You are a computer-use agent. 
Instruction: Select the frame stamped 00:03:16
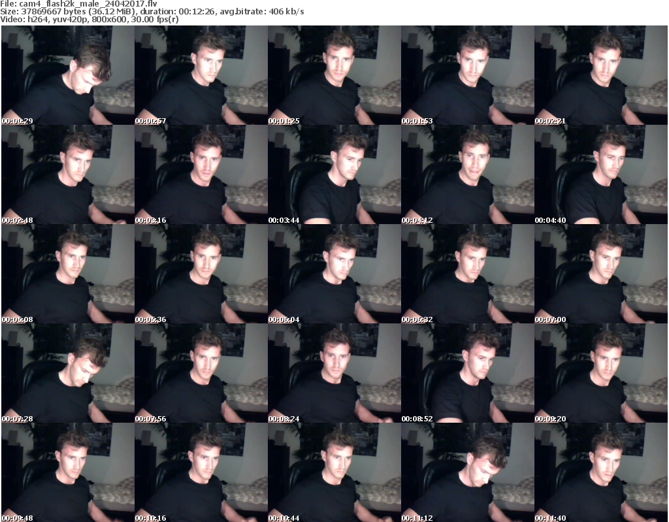pyautogui.click(x=201, y=174)
